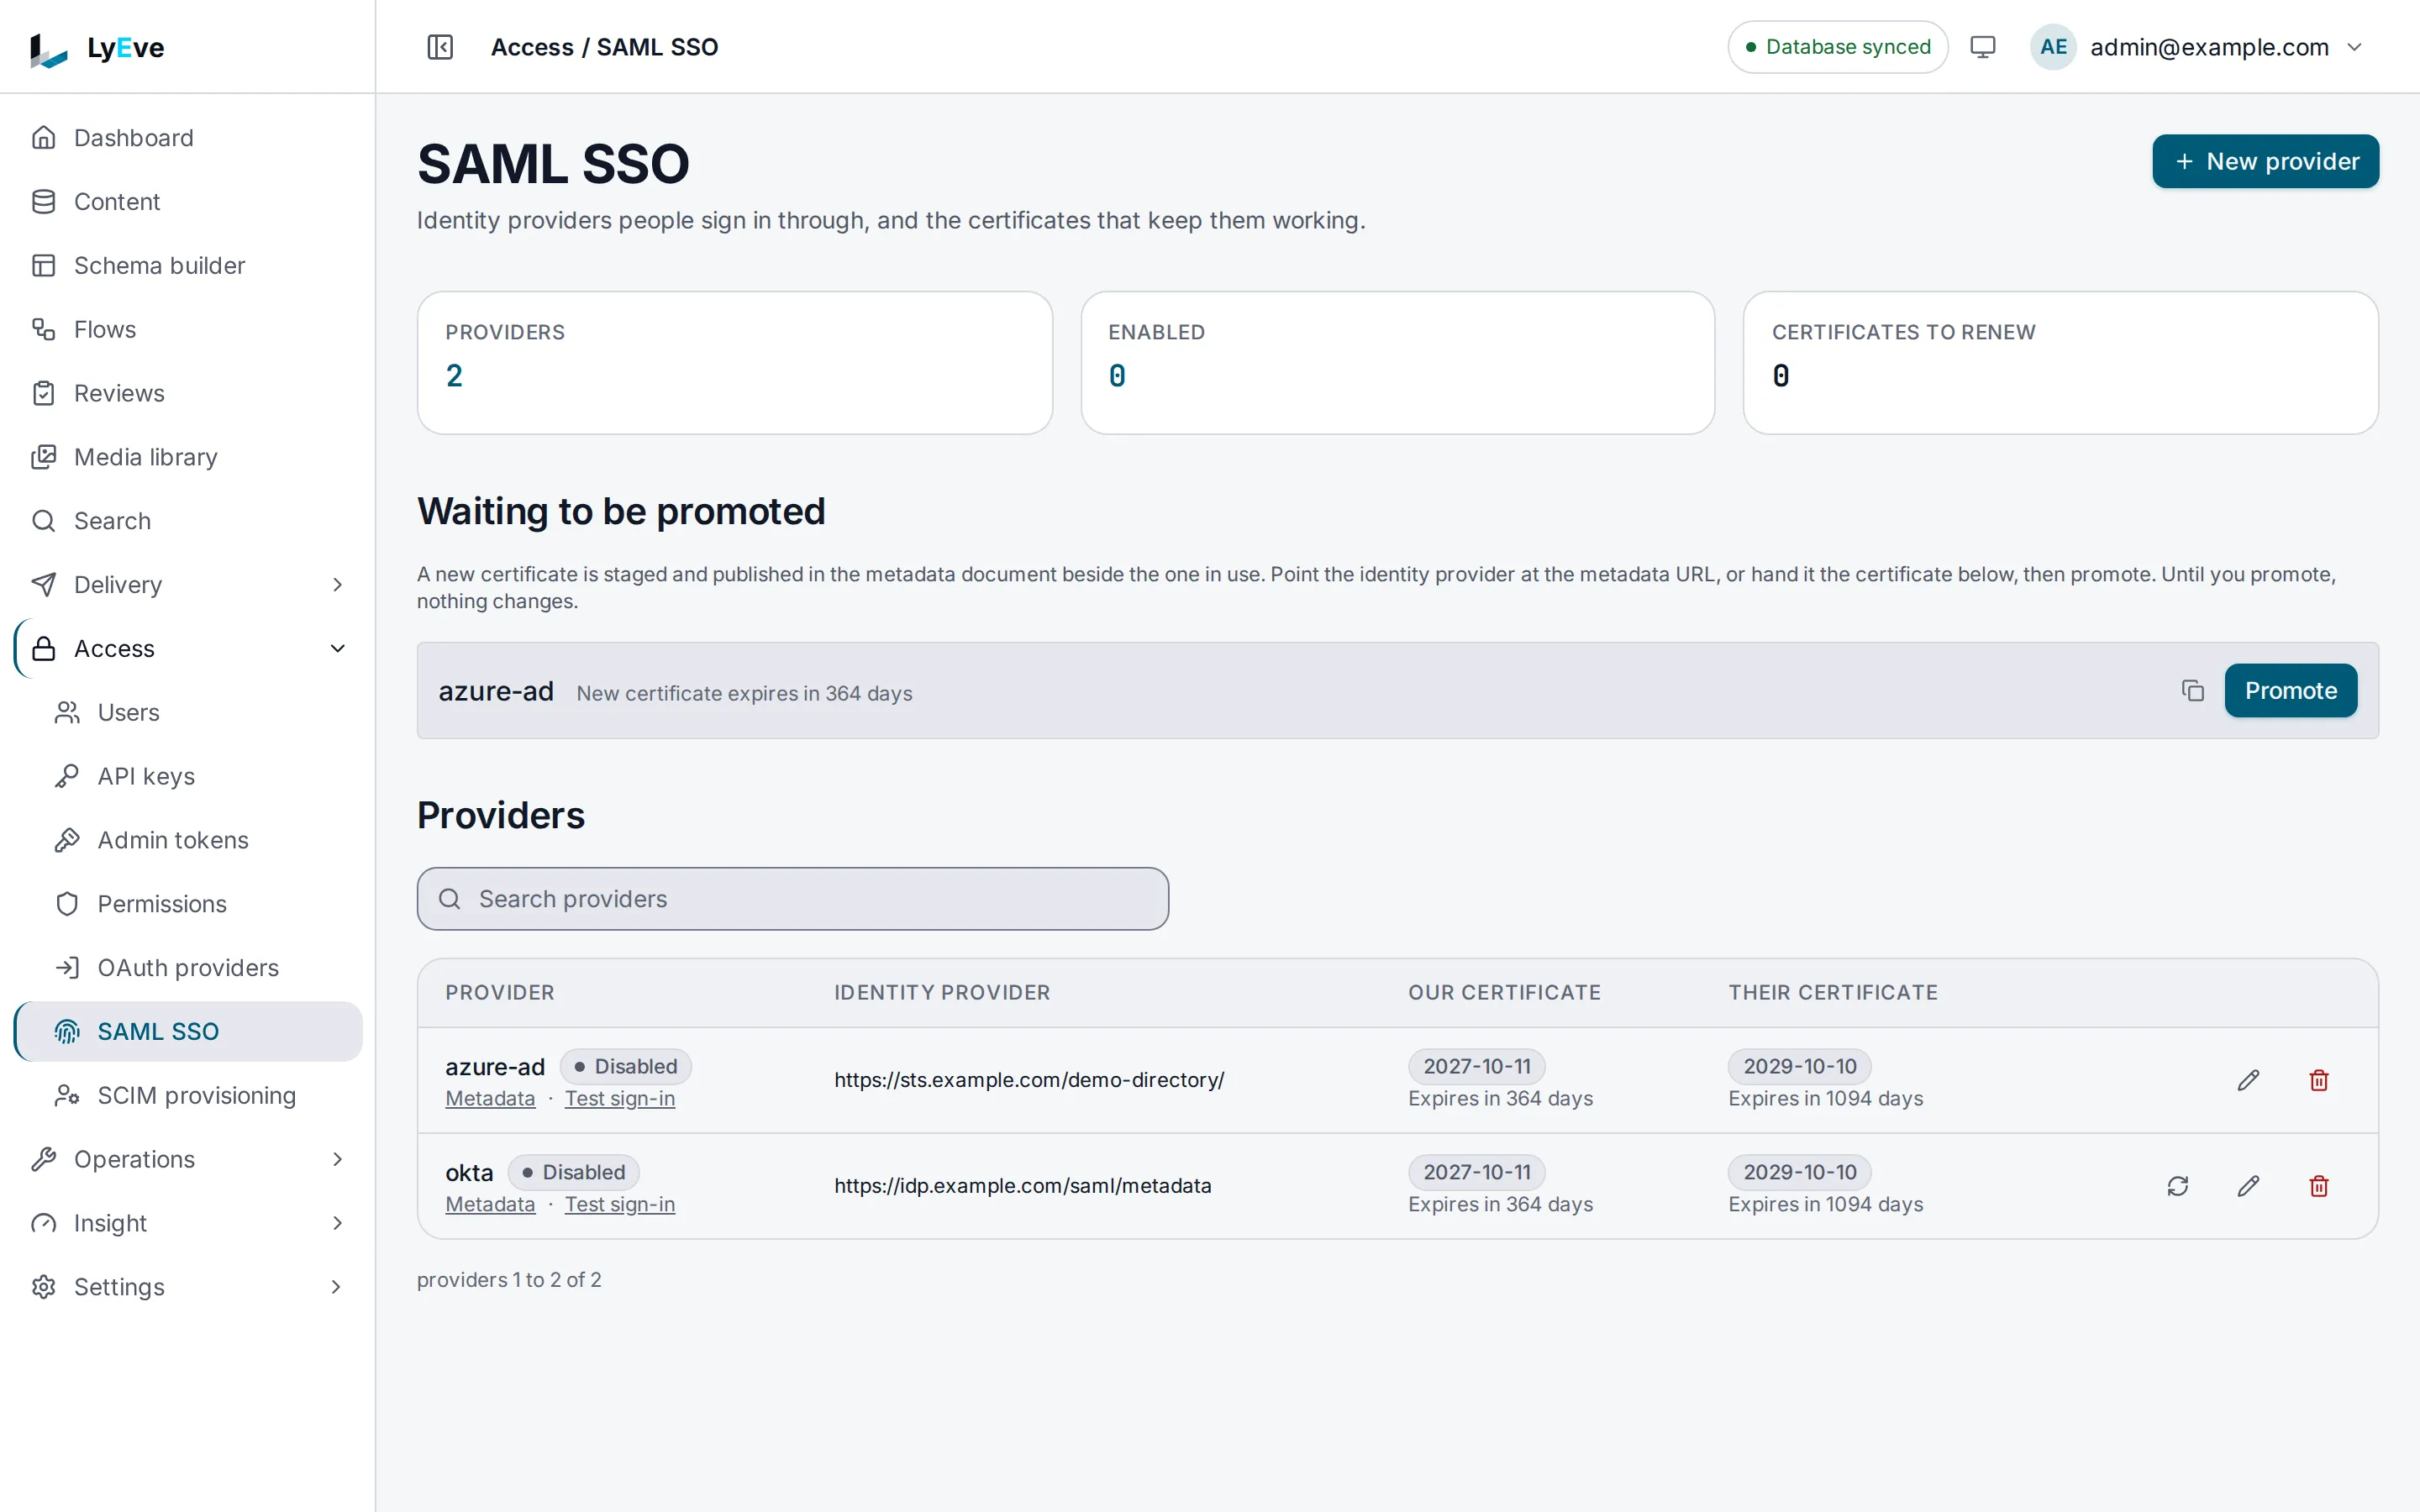Click the monitor theme icon in header
2420x1512 pixels.
coord(1982,47)
